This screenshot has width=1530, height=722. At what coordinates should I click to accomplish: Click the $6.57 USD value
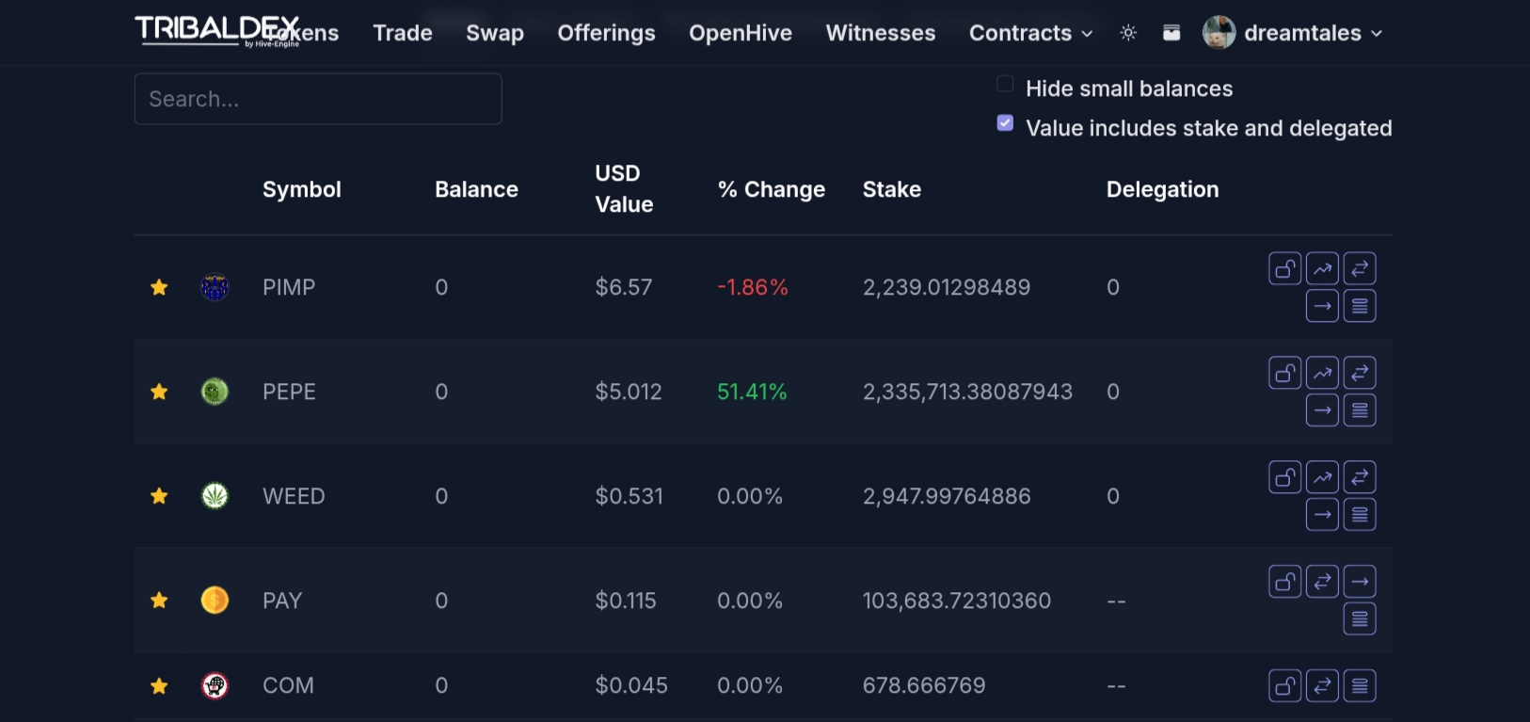pyautogui.click(x=624, y=287)
